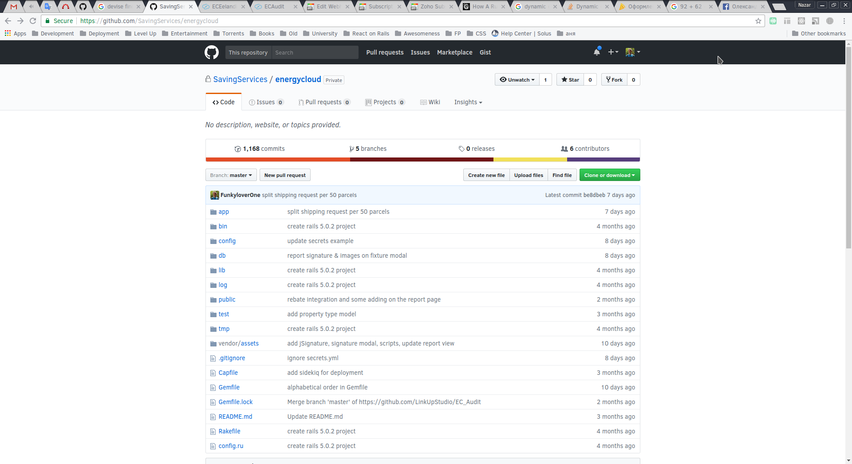This screenshot has height=464, width=852.
Task: Focus the GitHub search field
Action: tap(315, 52)
